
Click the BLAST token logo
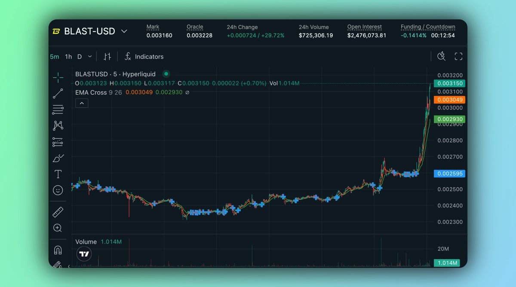point(56,31)
